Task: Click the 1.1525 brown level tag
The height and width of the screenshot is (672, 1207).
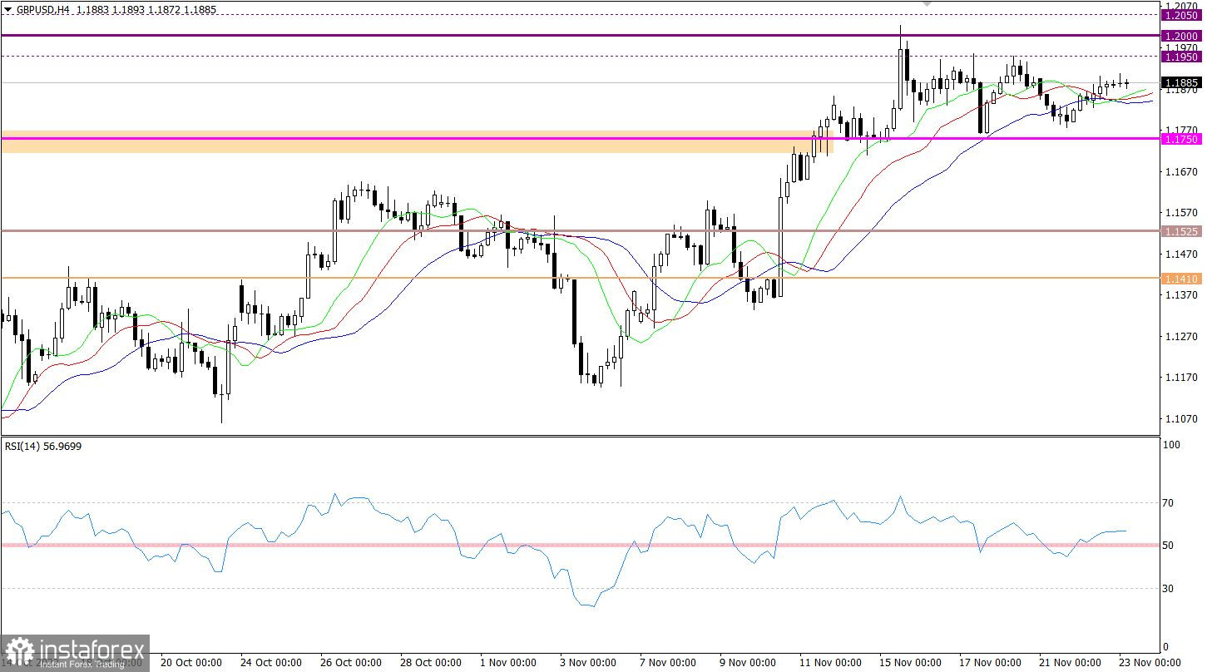Action: tap(1181, 230)
